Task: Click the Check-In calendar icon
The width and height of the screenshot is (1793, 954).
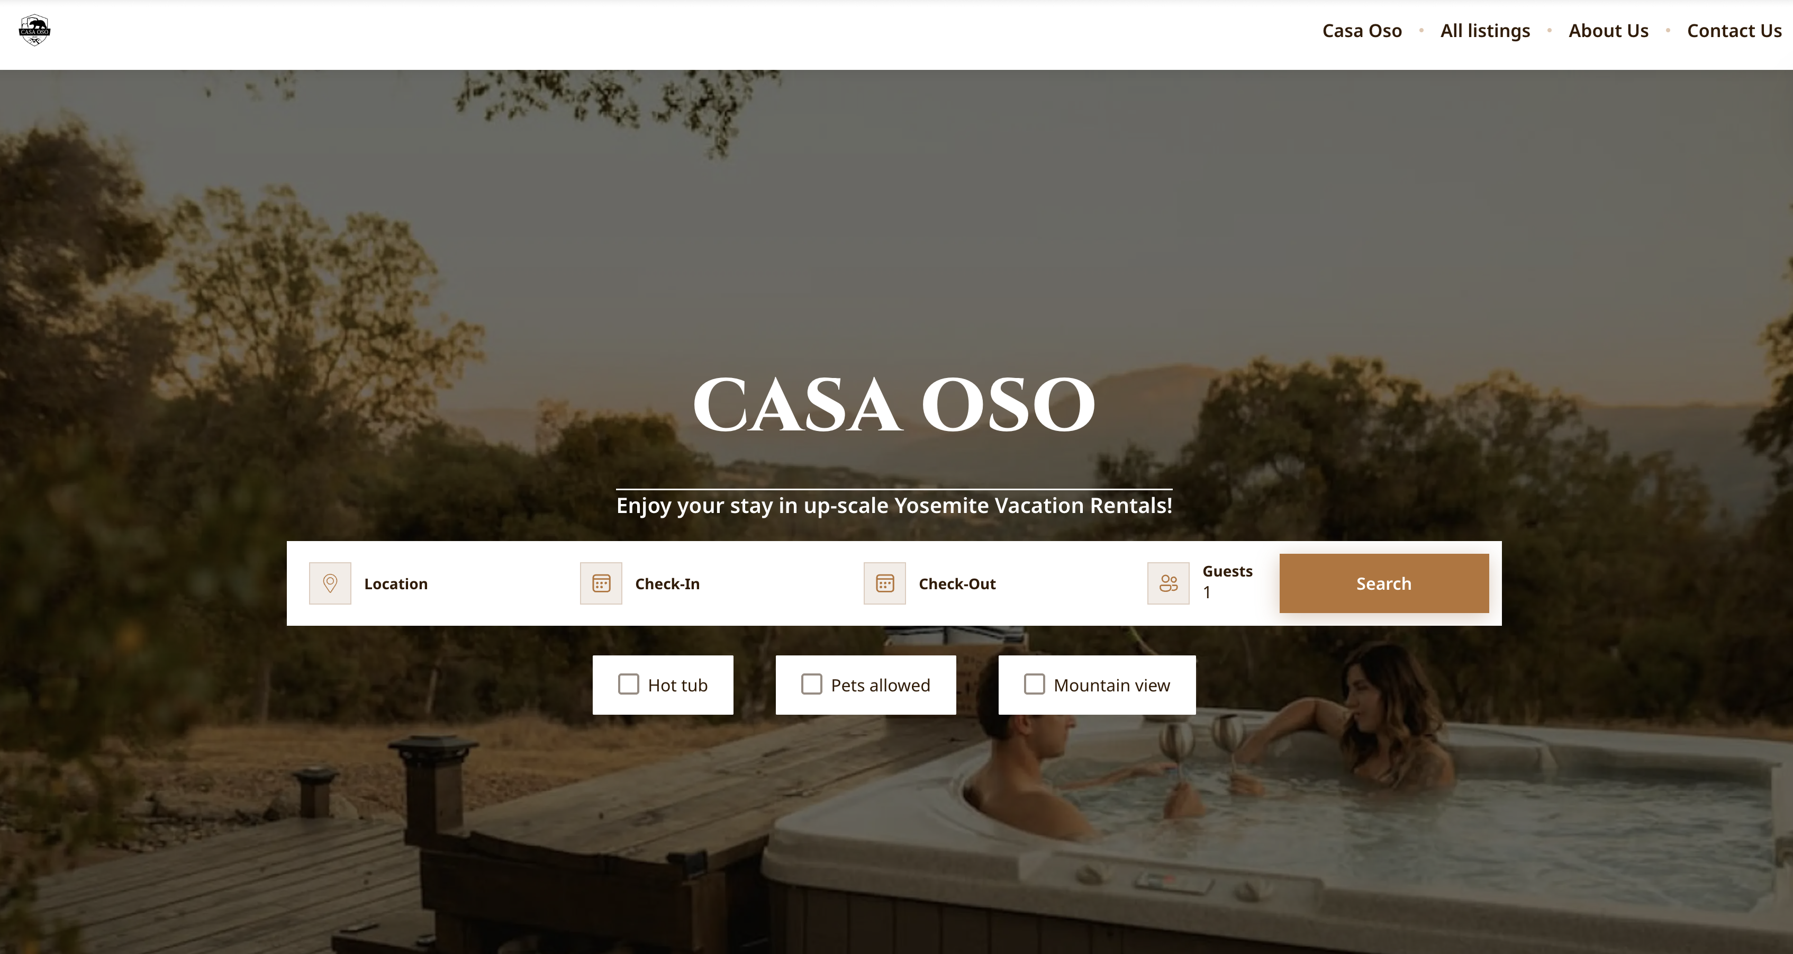Action: (x=601, y=583)
